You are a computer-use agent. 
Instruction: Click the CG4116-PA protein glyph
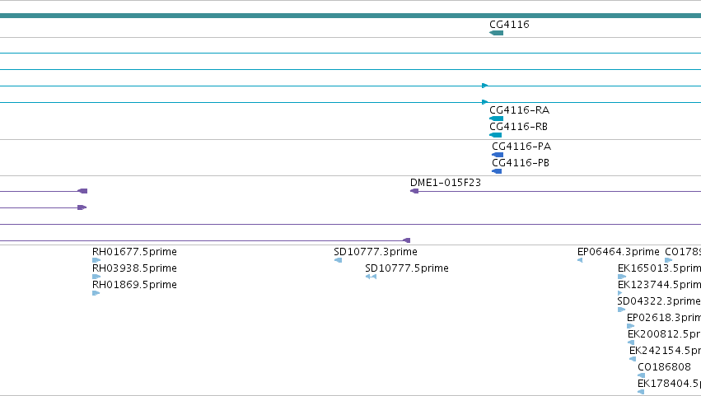click(498, 155)
